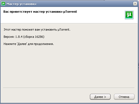Image resolution: width=139 pixels, height=104 pixels.
Task: Click the Версия label text
Action: coord(9,37)
